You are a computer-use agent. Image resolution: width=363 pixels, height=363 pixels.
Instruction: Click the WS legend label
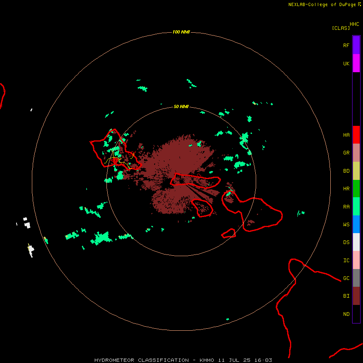click(346, 225)
